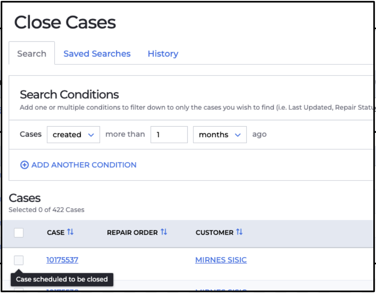Select the Search tab
Image resolution: width=376 pixels, height=293 pixels.
(32, 54)
